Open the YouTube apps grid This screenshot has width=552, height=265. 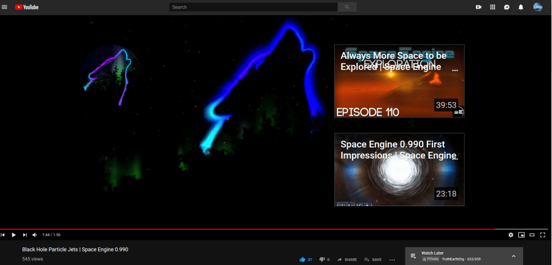pyautogui.click(x=493, y=7)
